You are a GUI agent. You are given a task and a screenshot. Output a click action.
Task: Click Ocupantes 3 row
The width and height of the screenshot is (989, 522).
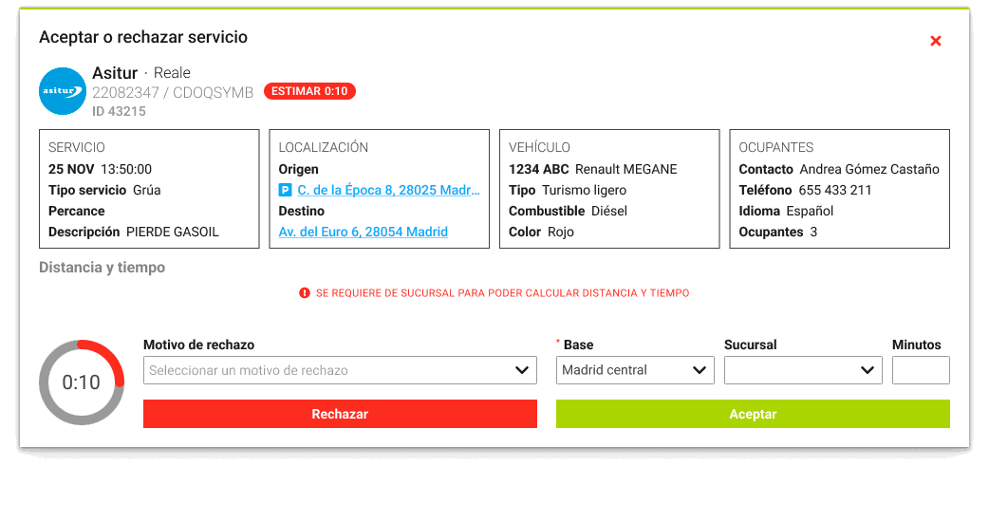coord(778,232)
